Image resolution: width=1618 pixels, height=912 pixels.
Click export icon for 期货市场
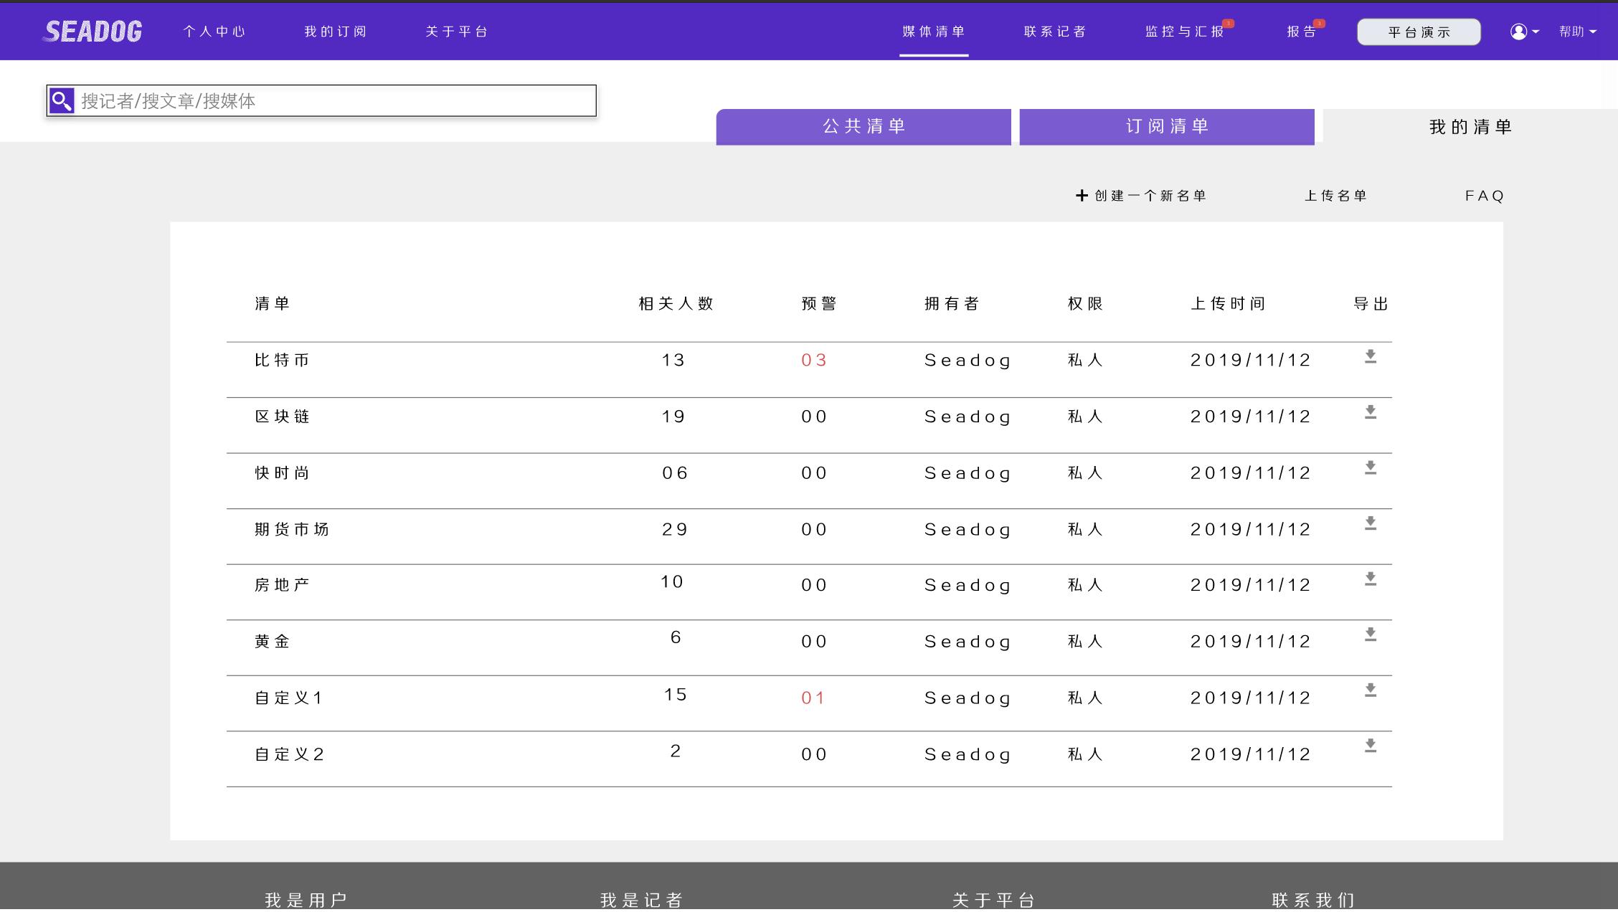click(1371, 523)
